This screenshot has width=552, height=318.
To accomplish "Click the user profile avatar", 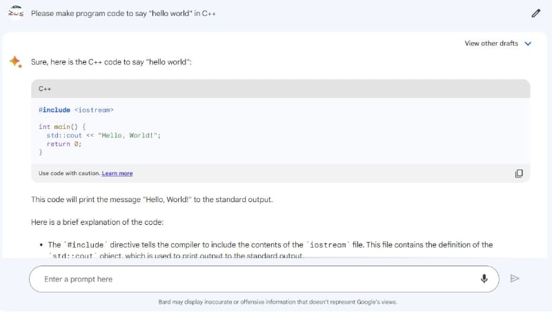I will pyautogui.click(x=15, y=13).
